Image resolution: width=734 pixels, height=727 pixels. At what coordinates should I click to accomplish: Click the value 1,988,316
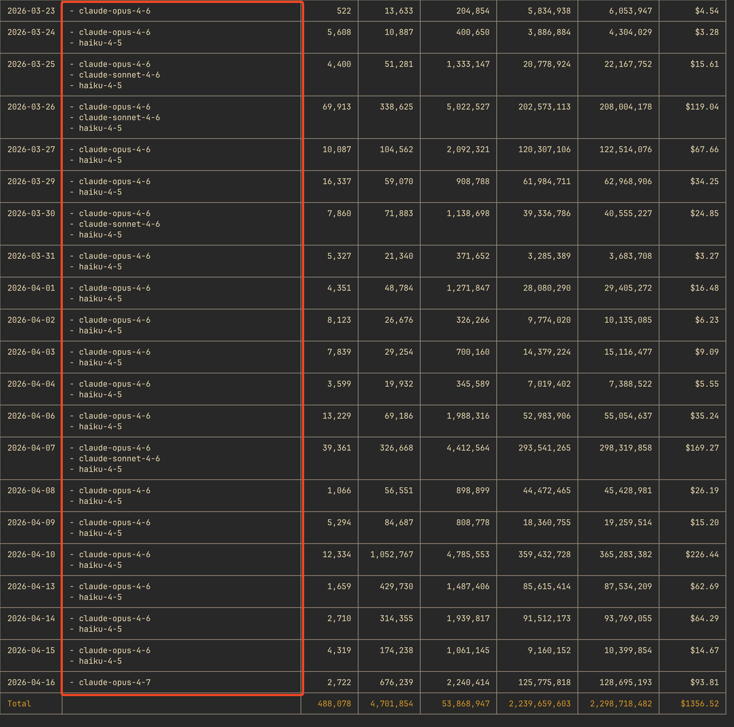coord(468,416)
